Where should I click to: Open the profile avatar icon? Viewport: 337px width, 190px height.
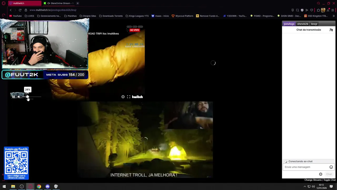(x=323, y=10)
